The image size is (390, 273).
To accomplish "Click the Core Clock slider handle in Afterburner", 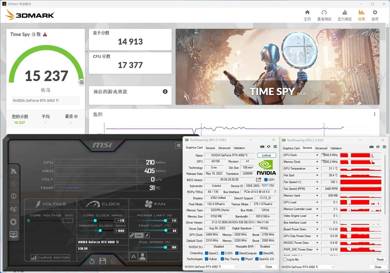I will (95, 220).
